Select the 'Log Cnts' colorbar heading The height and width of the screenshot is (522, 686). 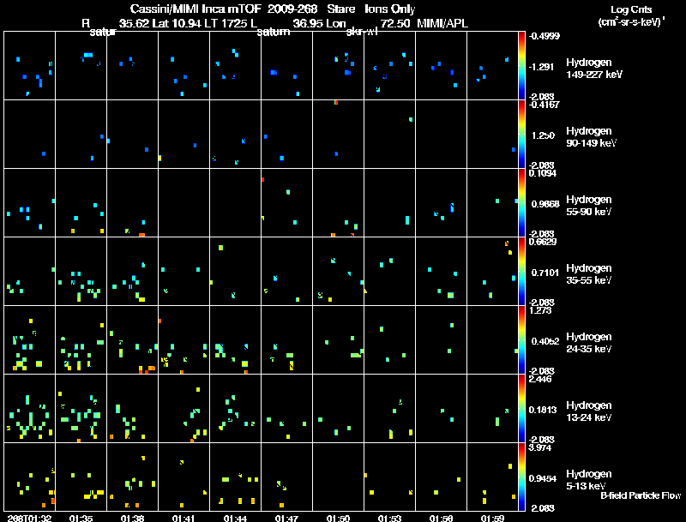point(631,9)
